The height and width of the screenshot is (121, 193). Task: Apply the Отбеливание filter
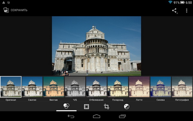pos(96,87)
